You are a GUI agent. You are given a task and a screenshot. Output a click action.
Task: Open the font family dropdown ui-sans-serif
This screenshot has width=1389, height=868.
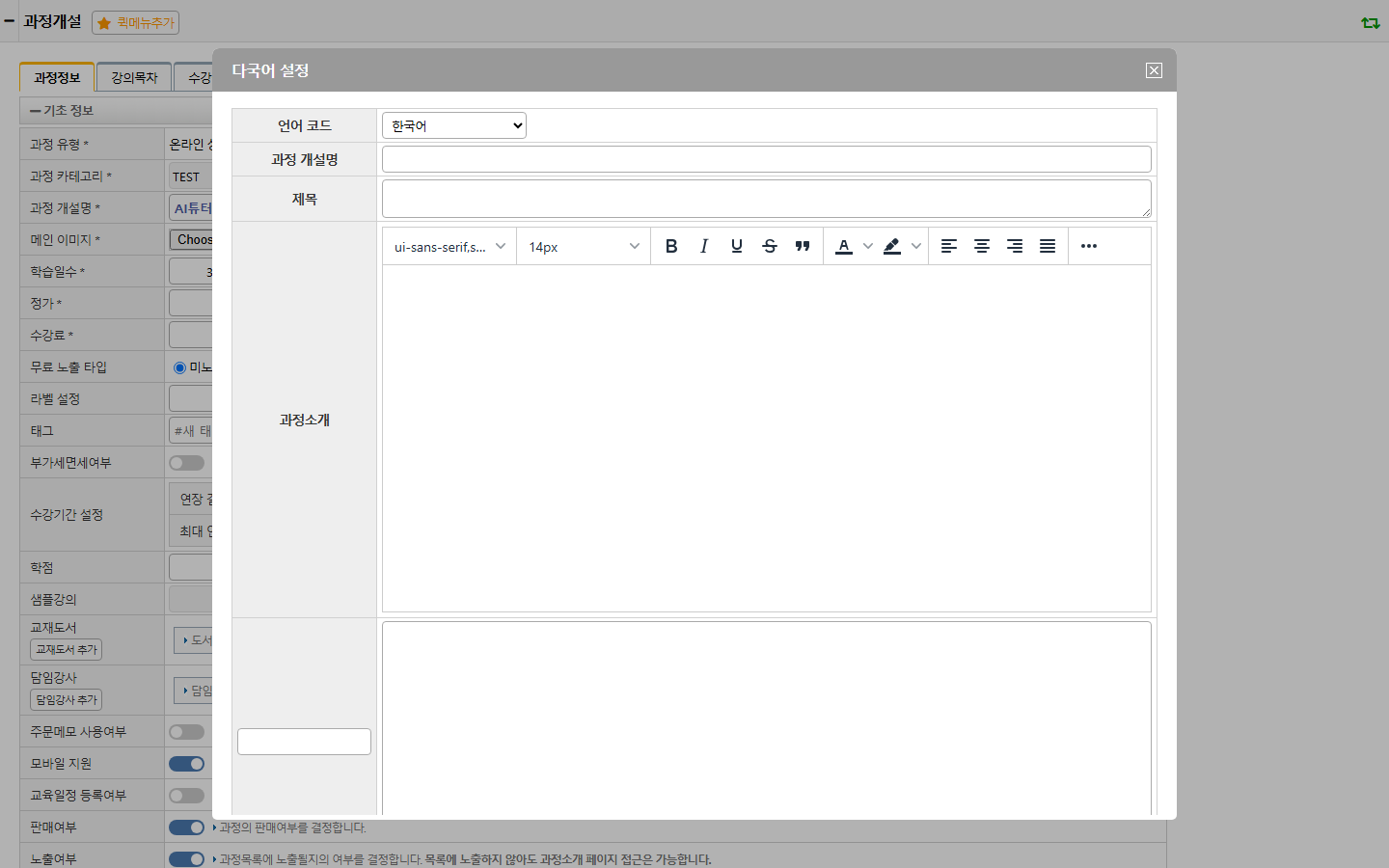(x=449, y=247)
